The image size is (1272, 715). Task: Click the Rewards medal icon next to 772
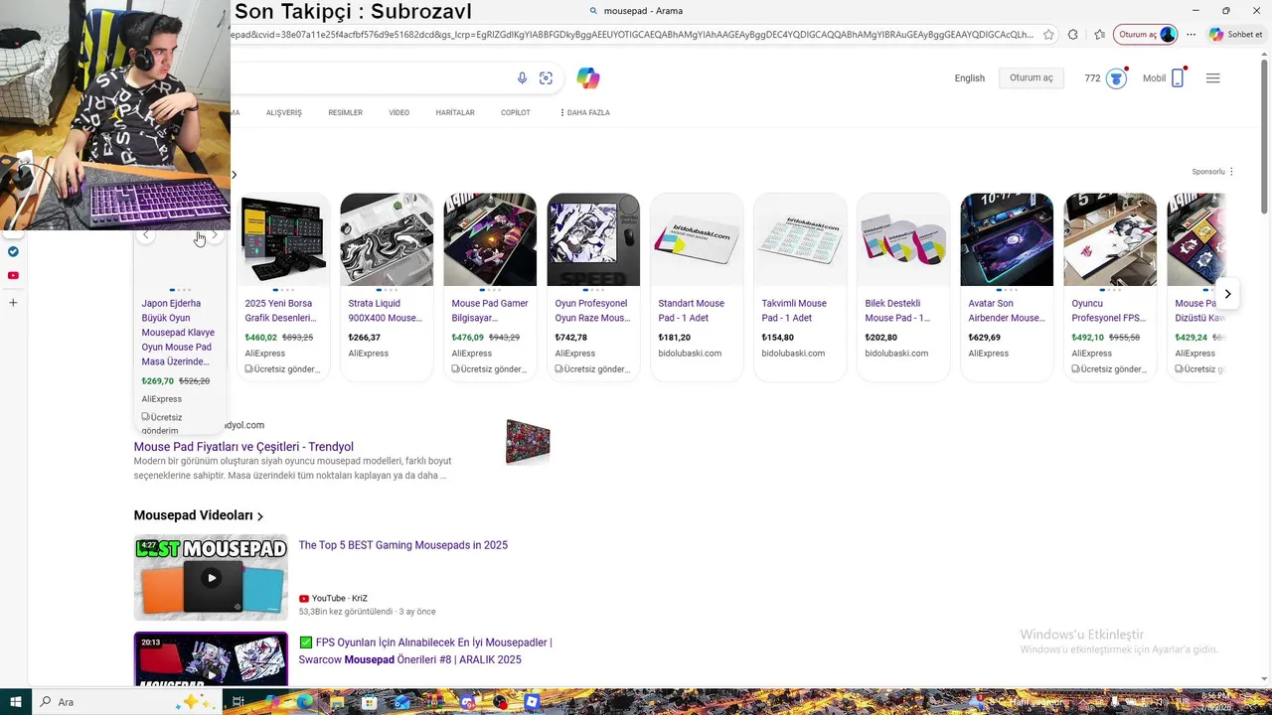pos(1116,78)
